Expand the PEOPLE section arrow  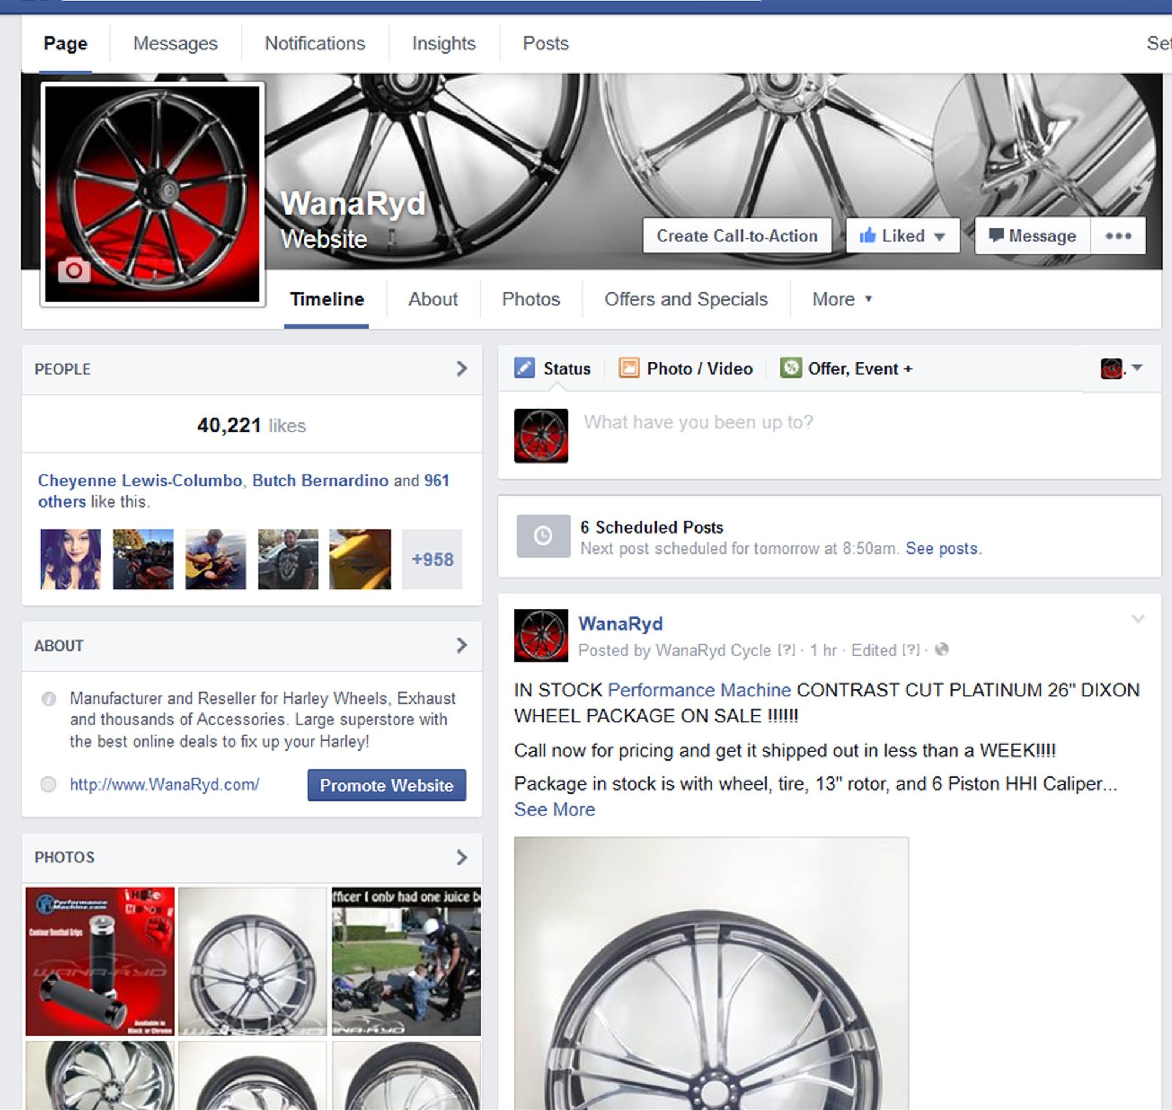pos(462,369)
